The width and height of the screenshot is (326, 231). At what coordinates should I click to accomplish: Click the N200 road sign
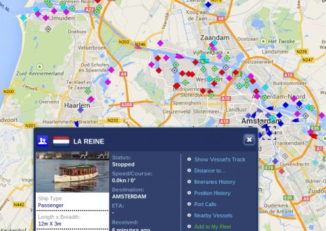[x=8, y=92]
